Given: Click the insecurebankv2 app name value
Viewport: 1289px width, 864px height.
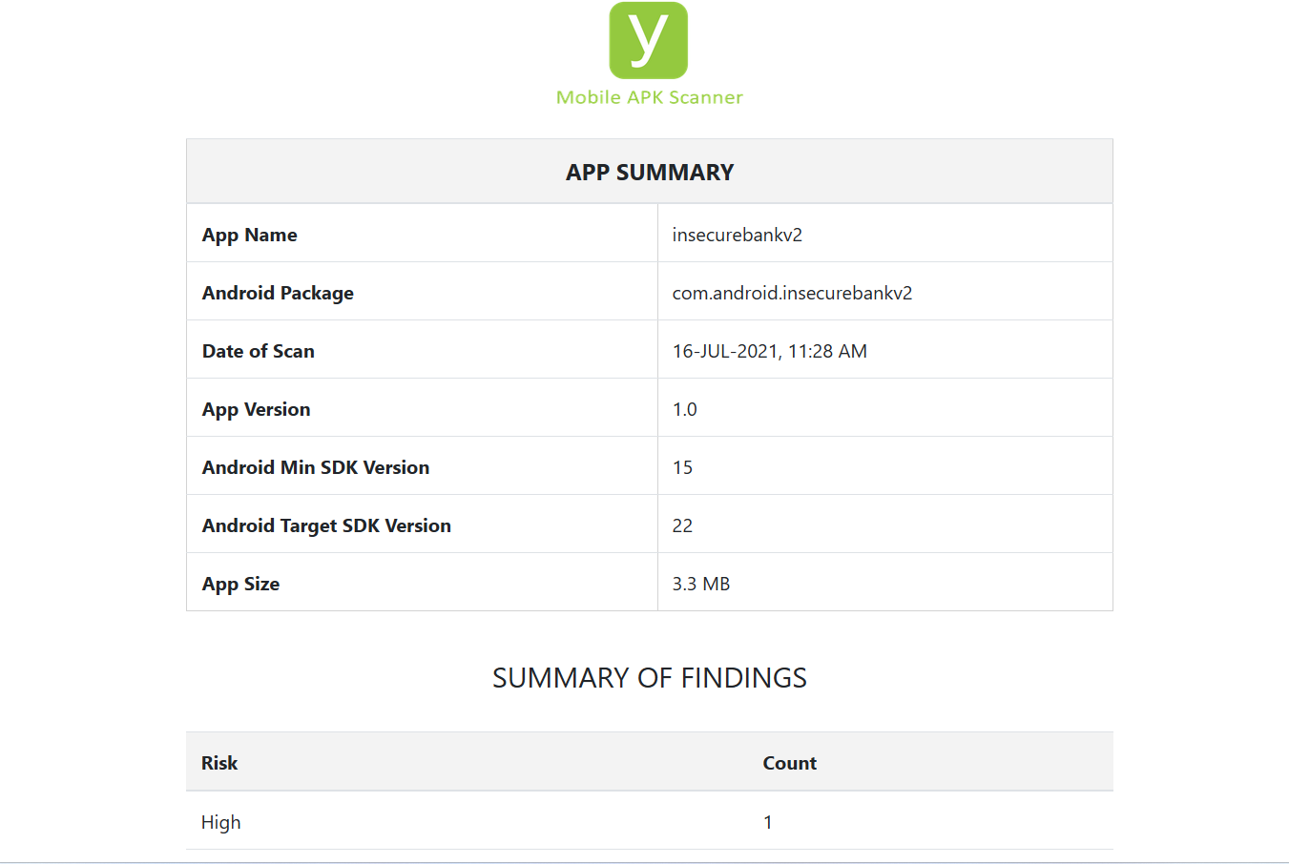Looking at the screenshot, I should click(x=737, y=234).
